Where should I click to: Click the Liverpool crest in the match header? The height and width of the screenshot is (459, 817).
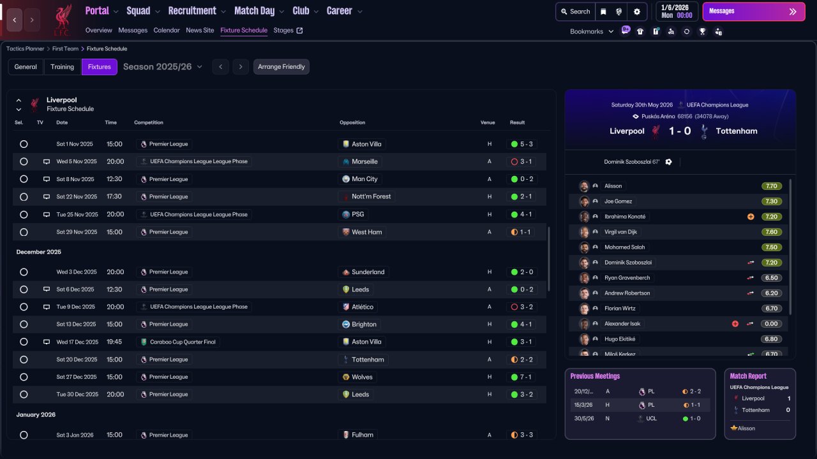click(656, 131)
